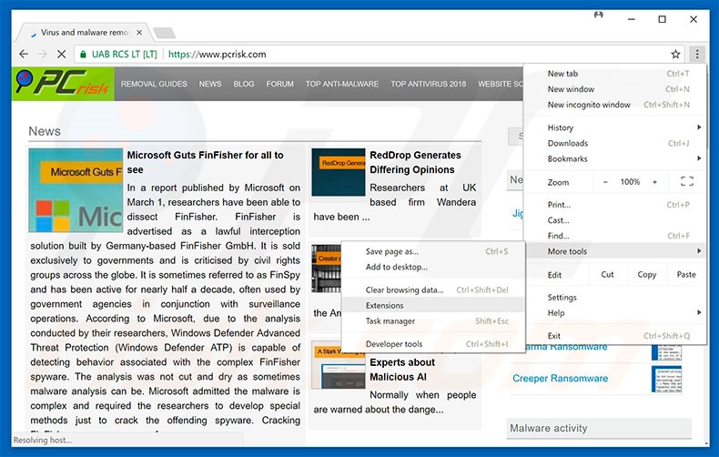
Task: Bookmark this page with the star icon
Action: (x=675, y=54)
